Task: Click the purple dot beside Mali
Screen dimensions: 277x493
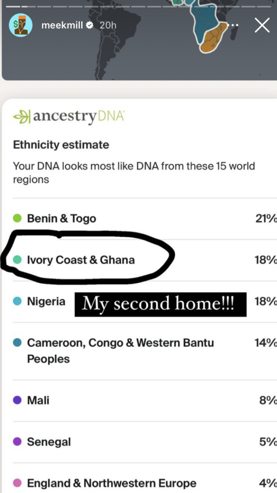Action: click(x=18, y=400)
